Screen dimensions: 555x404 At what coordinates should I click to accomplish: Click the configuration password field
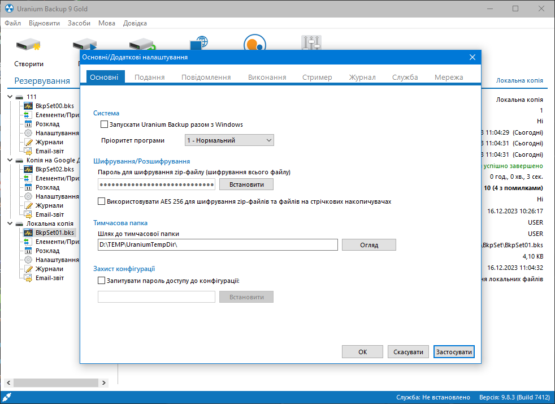tap(157, 296)
